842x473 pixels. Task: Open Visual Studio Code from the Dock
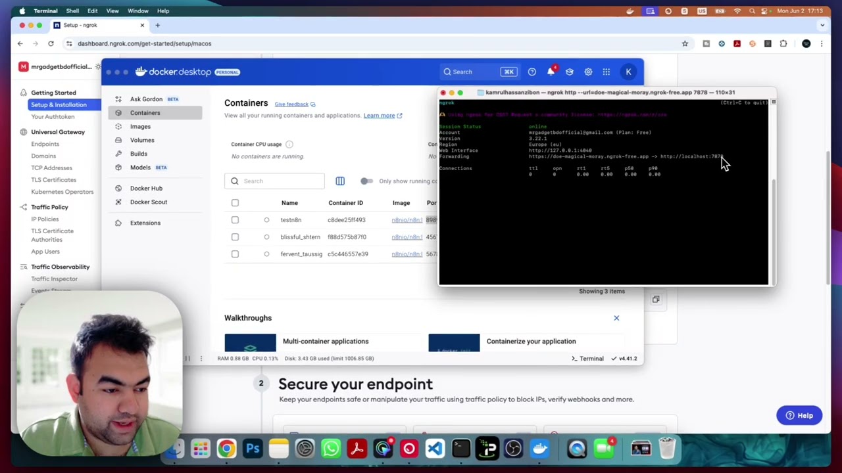(x=435, y=449)
